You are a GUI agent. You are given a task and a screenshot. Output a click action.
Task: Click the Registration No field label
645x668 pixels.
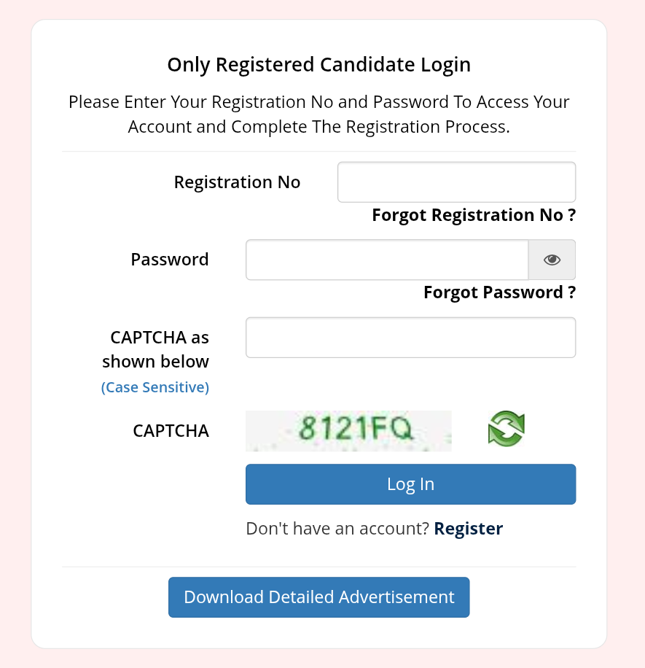(x=237, y=182)
